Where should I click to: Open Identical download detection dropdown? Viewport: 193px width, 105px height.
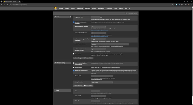point(98,27)
